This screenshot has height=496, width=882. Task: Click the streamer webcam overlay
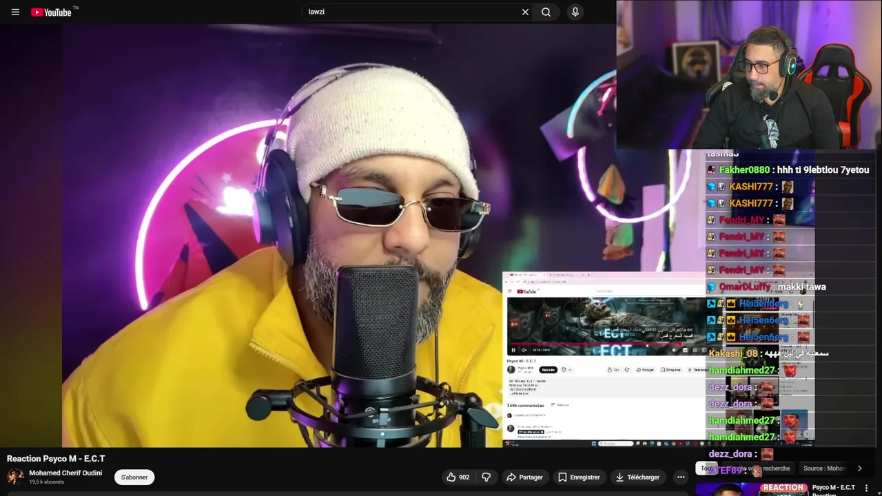(x=749, y=74)
